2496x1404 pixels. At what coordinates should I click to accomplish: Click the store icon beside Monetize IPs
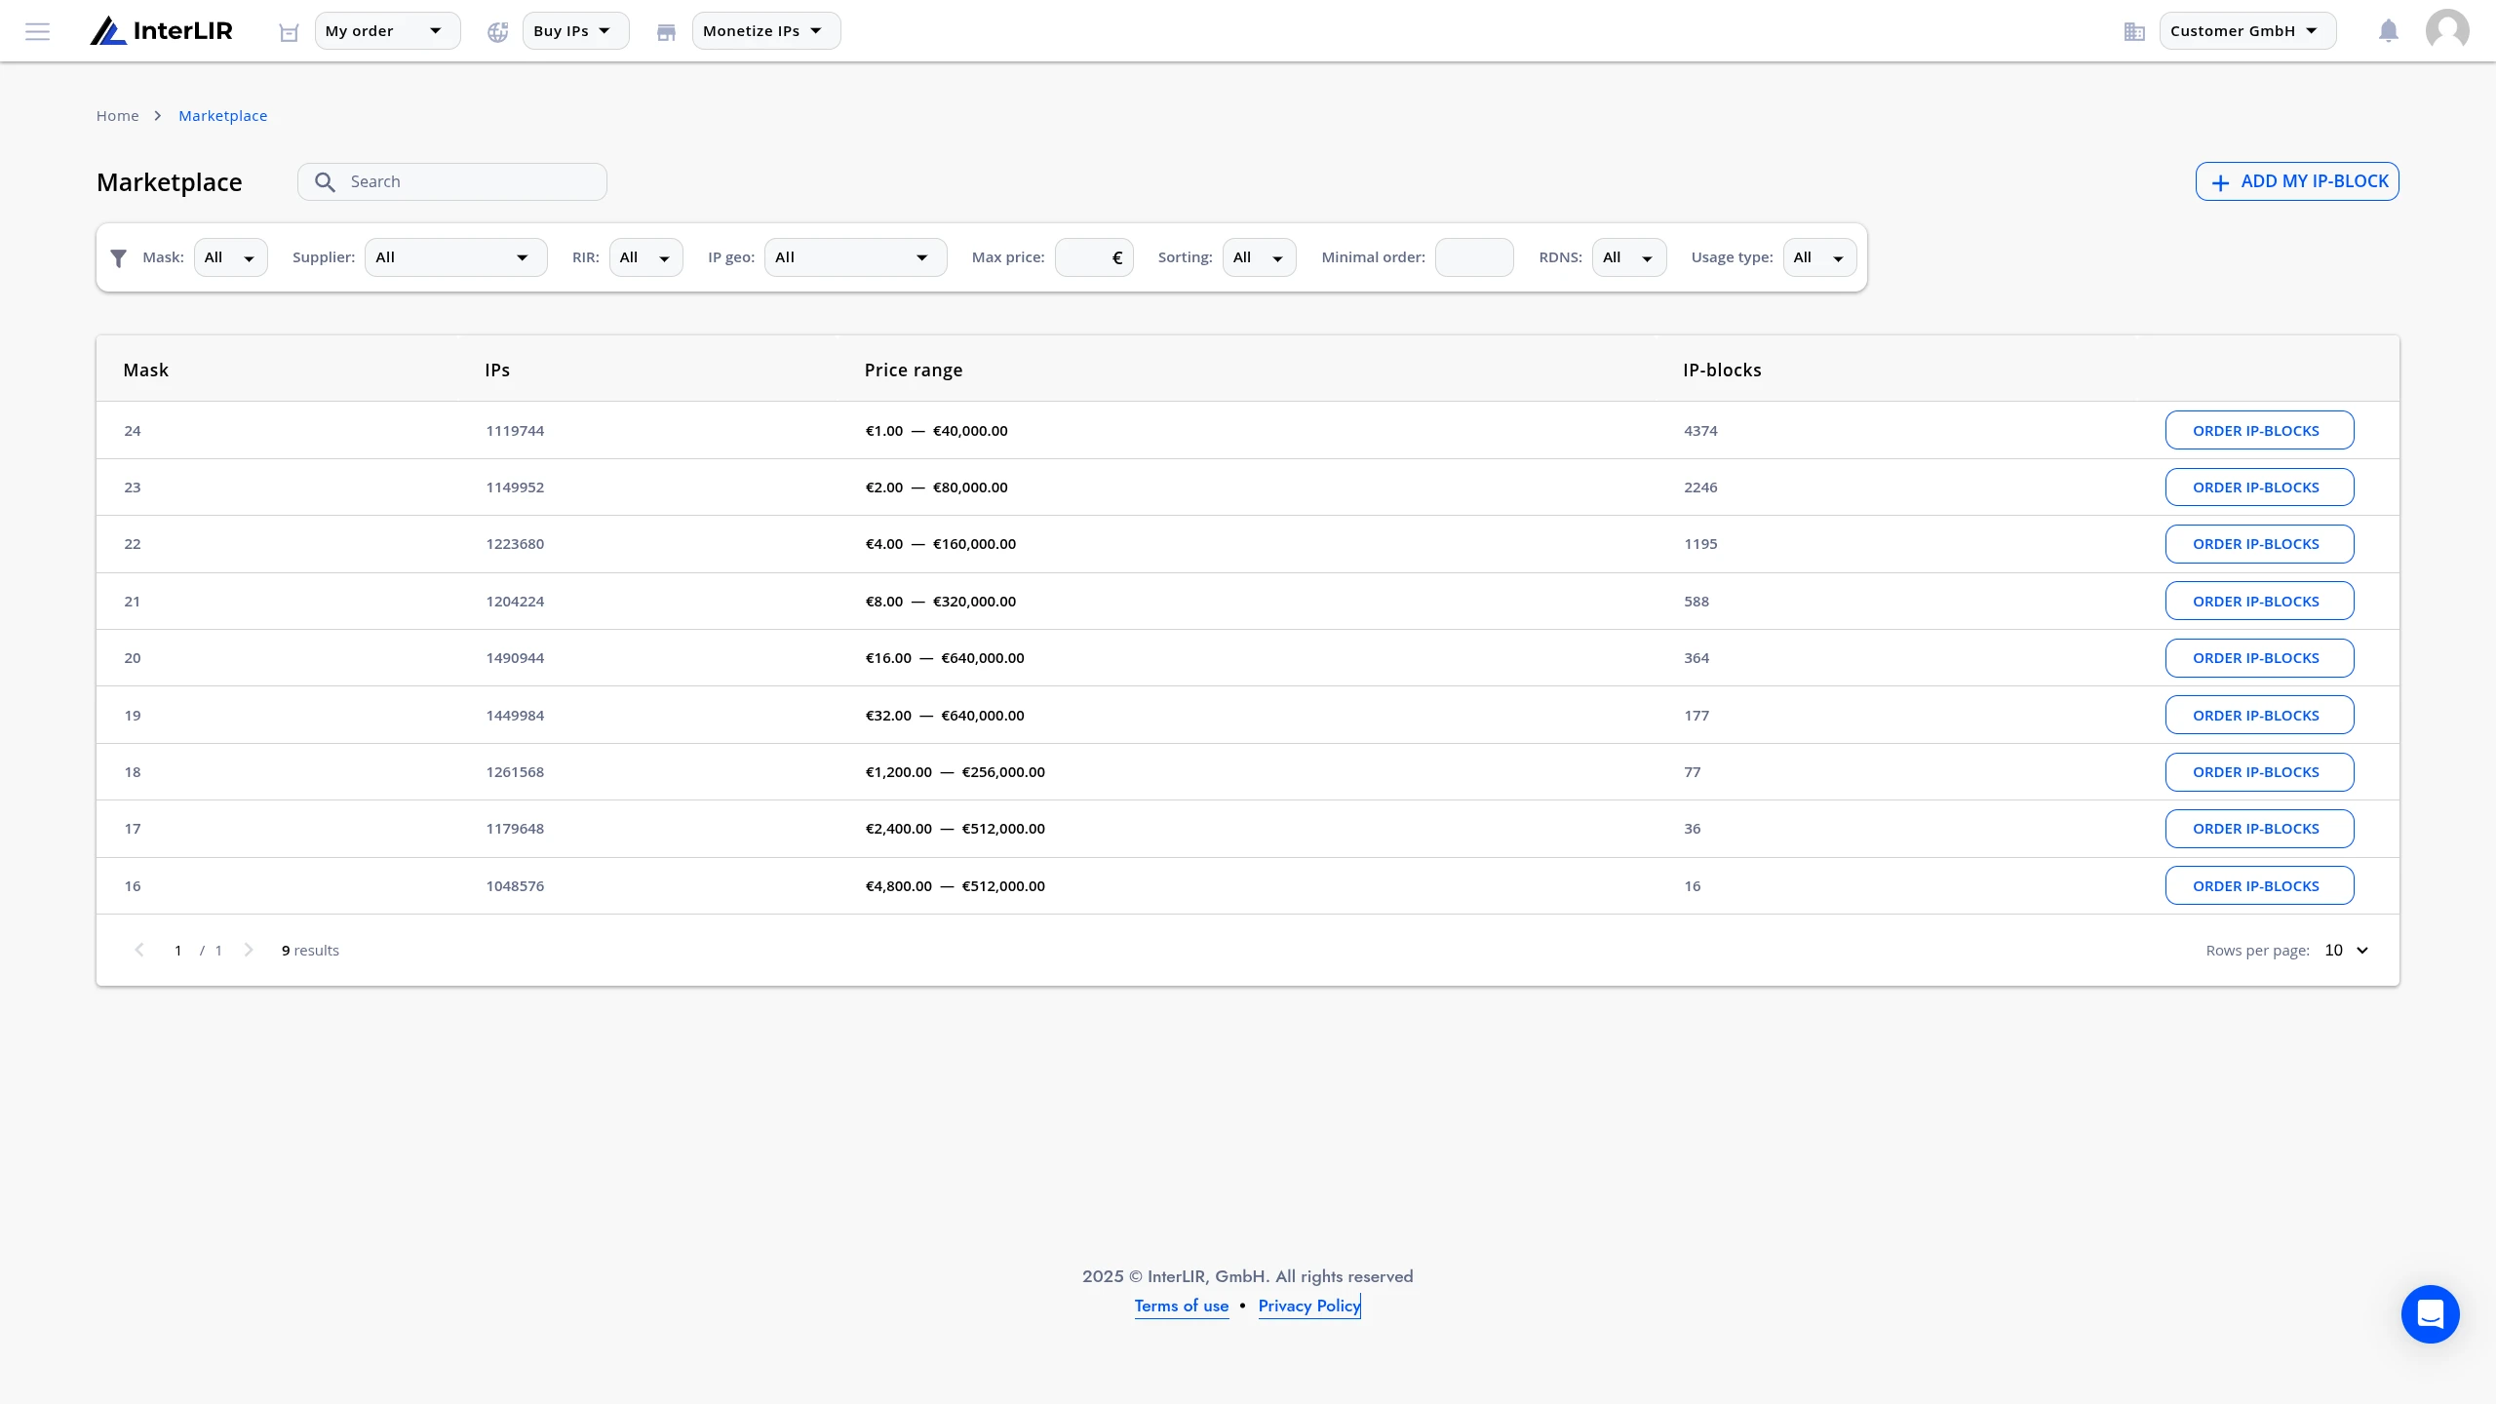[x=667, y=32]
